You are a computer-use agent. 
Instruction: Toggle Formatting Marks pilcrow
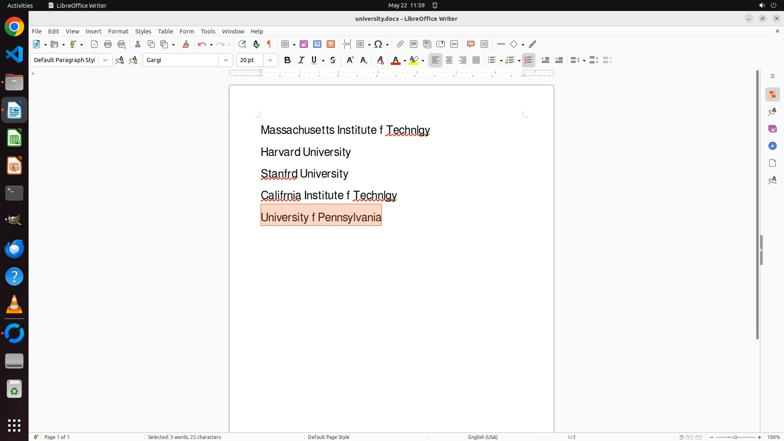(x=269, y=44)
